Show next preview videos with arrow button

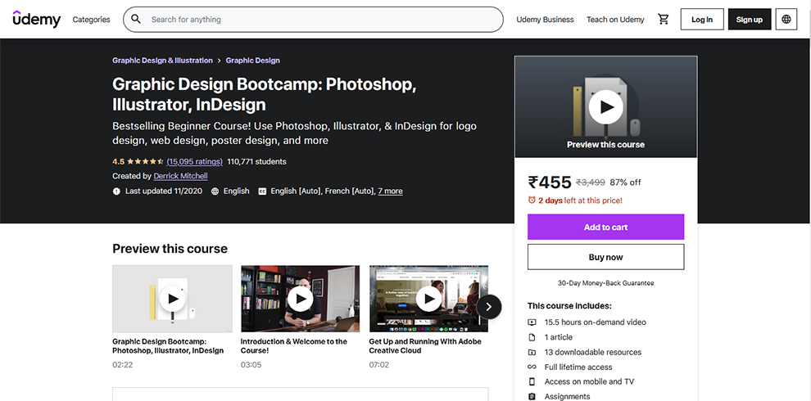coord(489,307)
